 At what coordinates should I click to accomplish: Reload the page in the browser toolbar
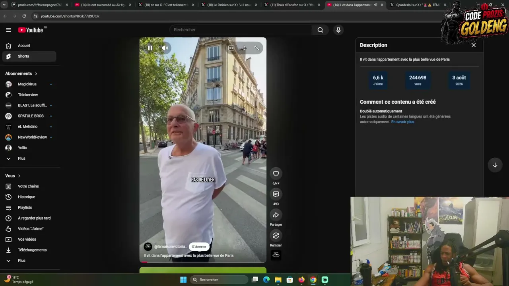[x=24, y=16]
